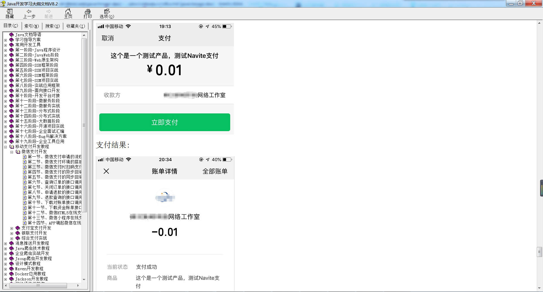Click the merchant avatar thumbnail above 网络工作室

(x=165, y=197)
